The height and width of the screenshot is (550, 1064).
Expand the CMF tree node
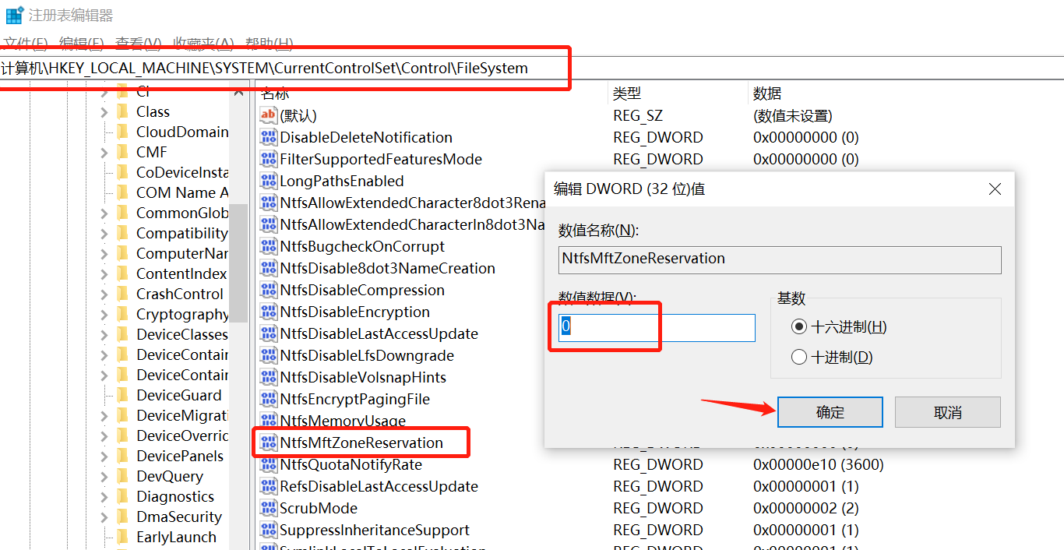(104, 153)
